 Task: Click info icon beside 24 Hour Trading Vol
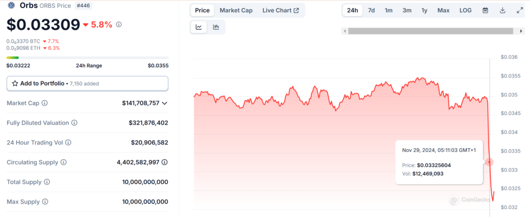[x=68, y=143]
